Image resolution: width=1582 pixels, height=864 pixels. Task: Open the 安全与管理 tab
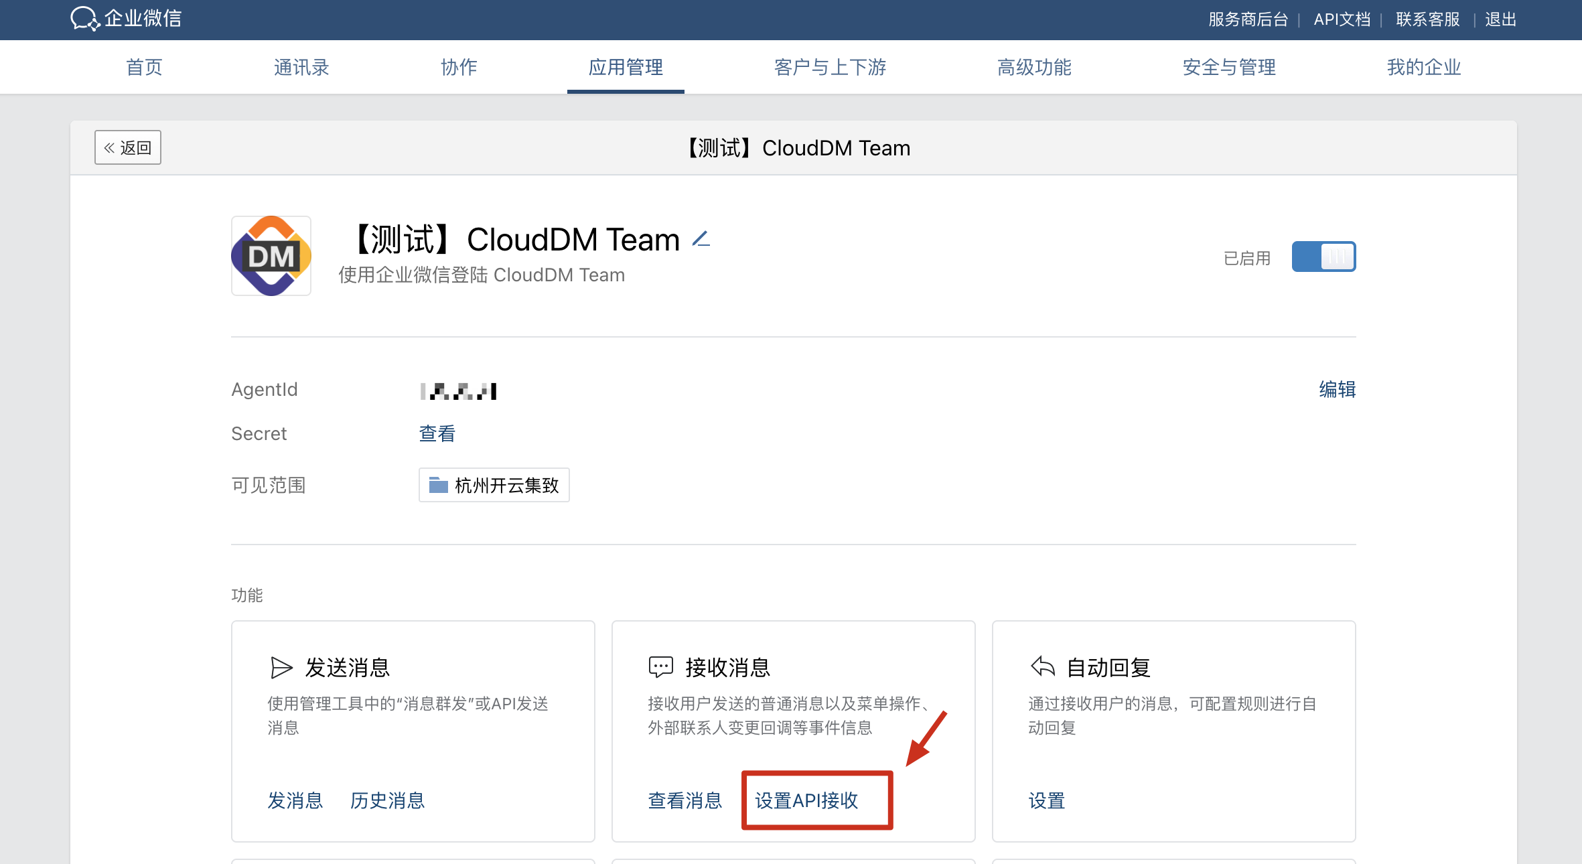coord(1229,67)
